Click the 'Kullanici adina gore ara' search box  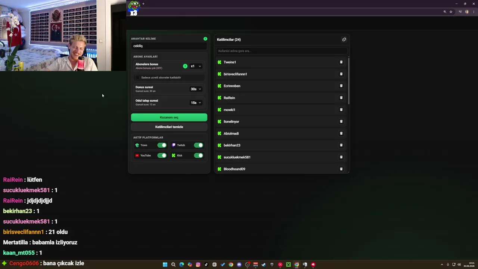coord(282,51)
